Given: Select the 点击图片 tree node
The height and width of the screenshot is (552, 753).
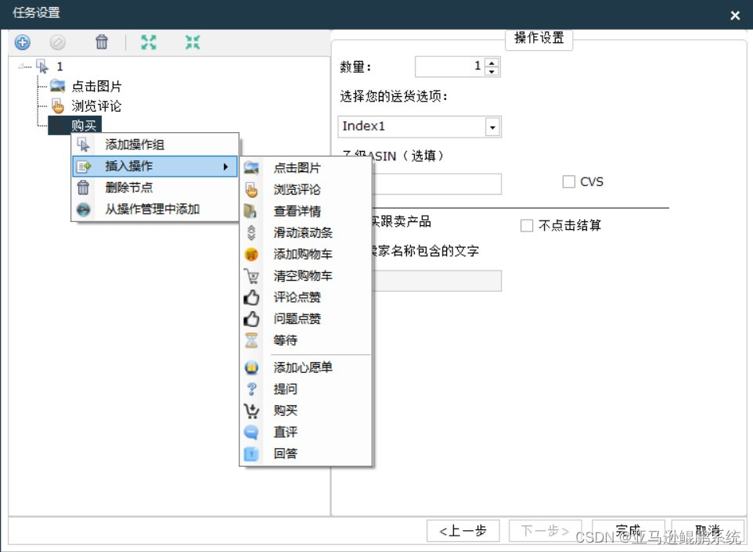Looking at the screenshot, I should [x=96, y=86].
